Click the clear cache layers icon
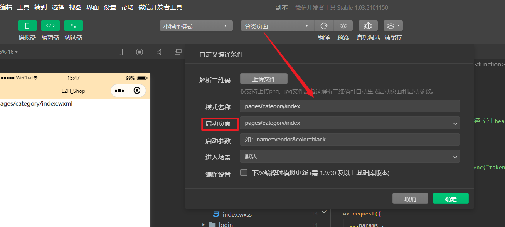 point(391,26)
